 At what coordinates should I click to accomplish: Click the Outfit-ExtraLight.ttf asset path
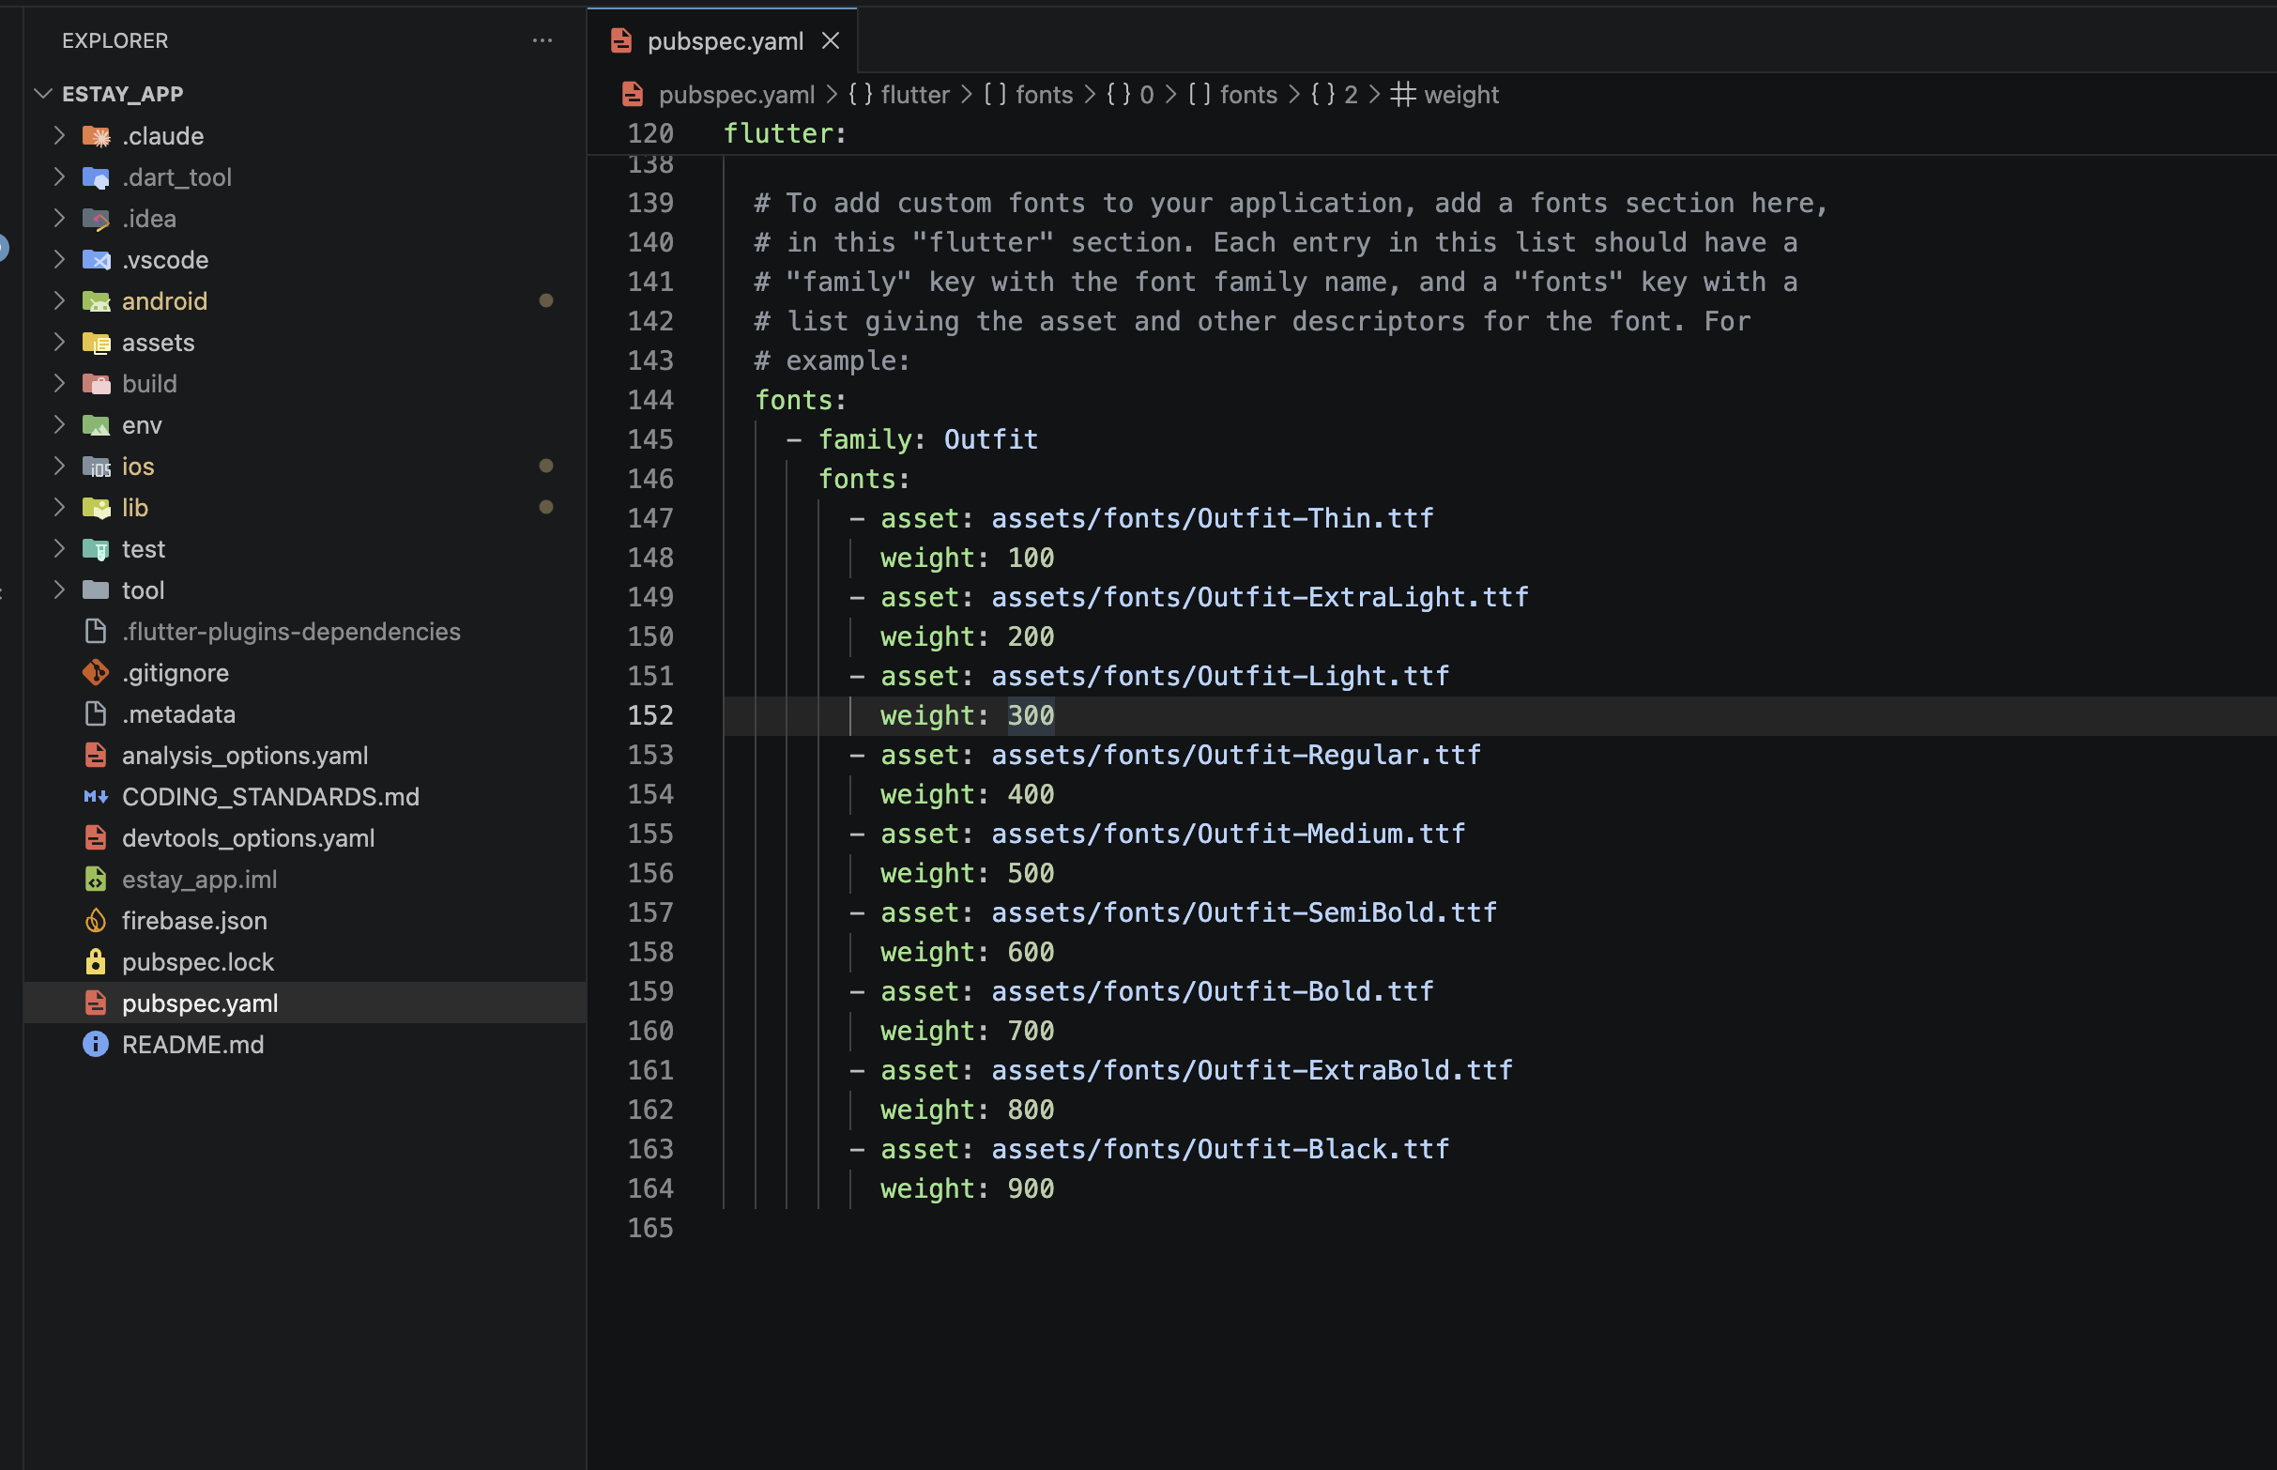tap(1260, 598)
